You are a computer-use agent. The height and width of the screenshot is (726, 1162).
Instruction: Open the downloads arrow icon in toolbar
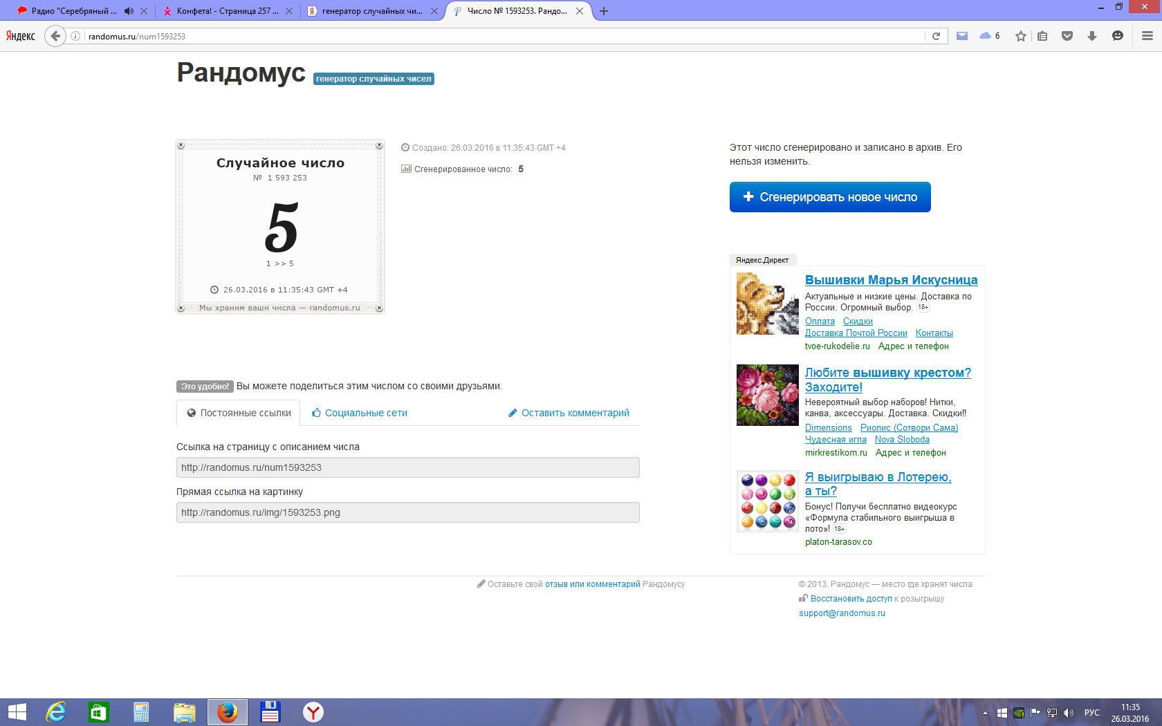(x=1092, y=36)
